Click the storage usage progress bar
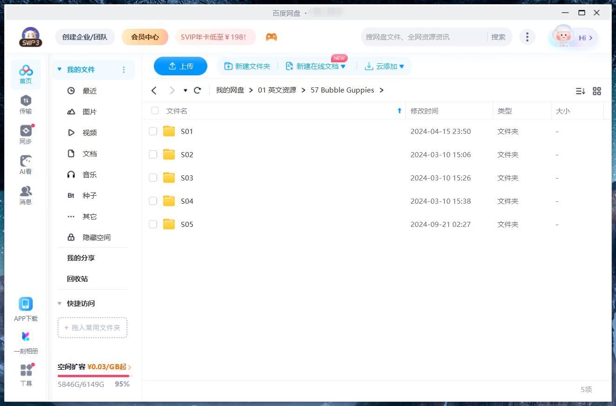616x406 pixels. point(95,376)
